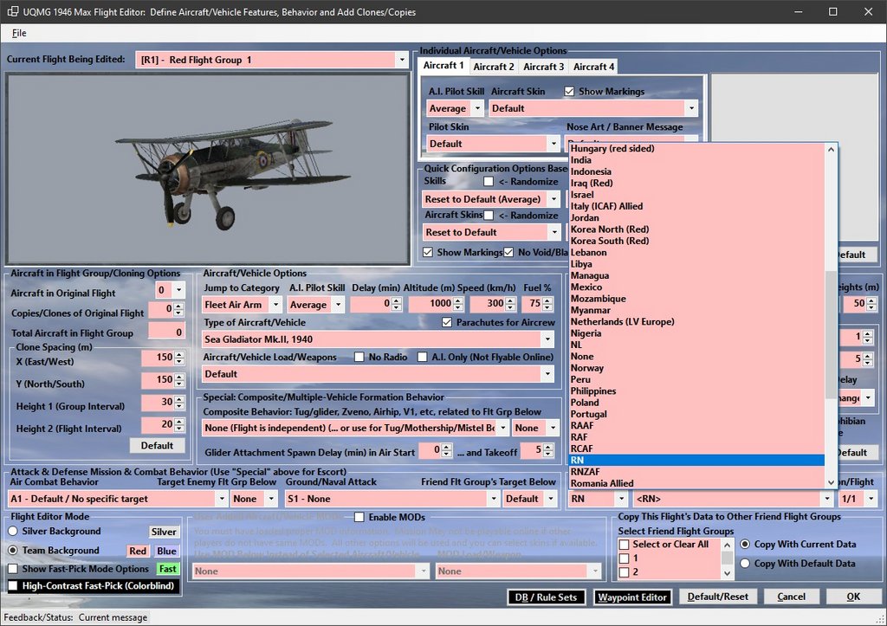Switch to the Aircraft 3 tab
The height and width of the screenshot is (626, 887).
pos(543,67)
